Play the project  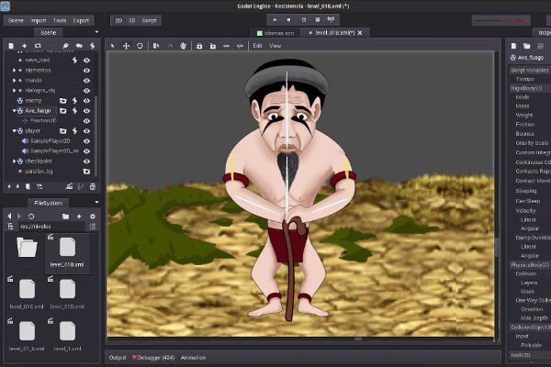pos(275,20)
